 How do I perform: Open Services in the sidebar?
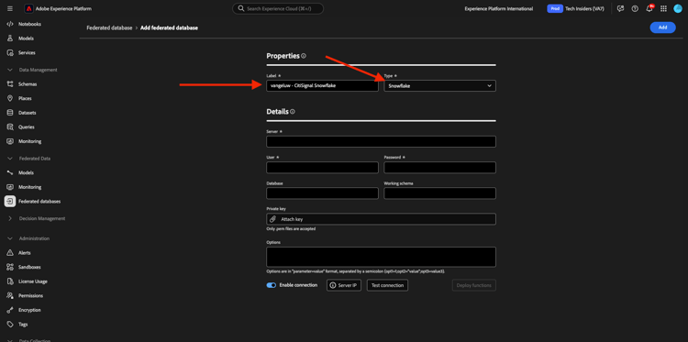(27, 52)
